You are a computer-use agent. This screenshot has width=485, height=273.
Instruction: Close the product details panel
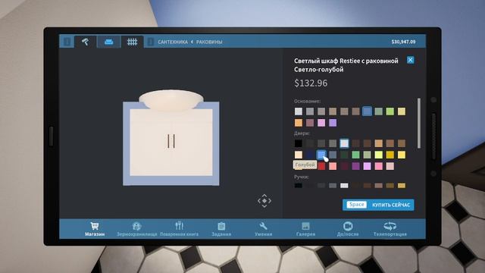[410, 60]
